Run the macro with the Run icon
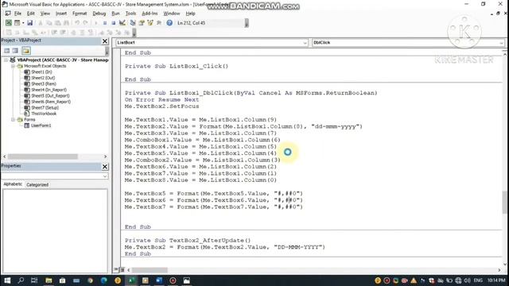 coord(95,23)
